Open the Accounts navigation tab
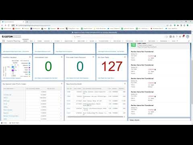The width and height of the screenshot is (193, 145). click(47, 41)
